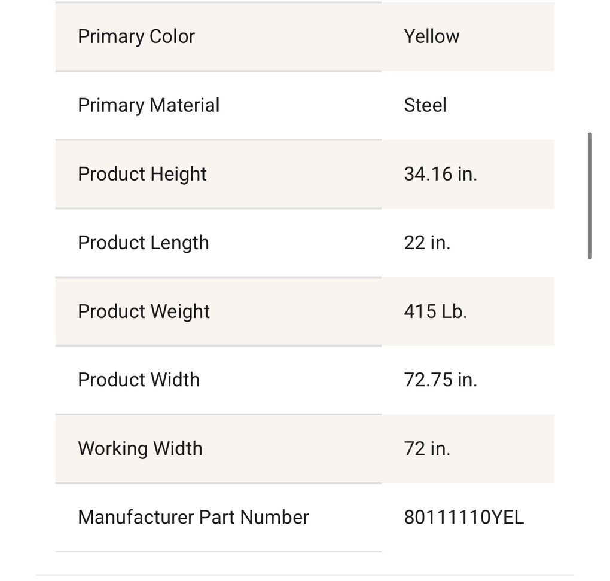Image resolution: width=610 pixels, height=581 pixels.
Task: Select the 22 in. length value
Action: [426, 243]
